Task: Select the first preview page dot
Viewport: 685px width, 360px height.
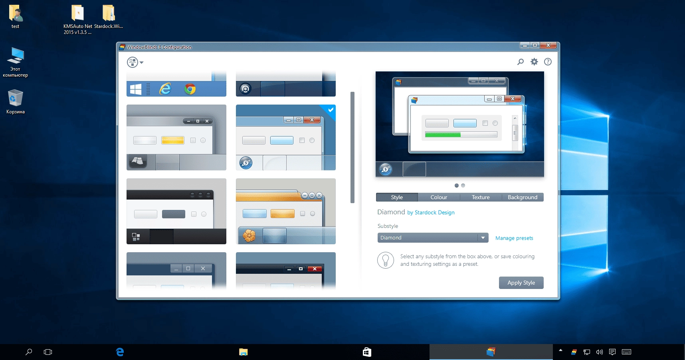Action: (x=457, y=186)
